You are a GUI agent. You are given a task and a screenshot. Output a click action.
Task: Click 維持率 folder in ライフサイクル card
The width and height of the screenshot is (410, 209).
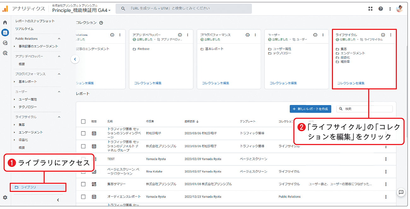click(x=343, y=62)
